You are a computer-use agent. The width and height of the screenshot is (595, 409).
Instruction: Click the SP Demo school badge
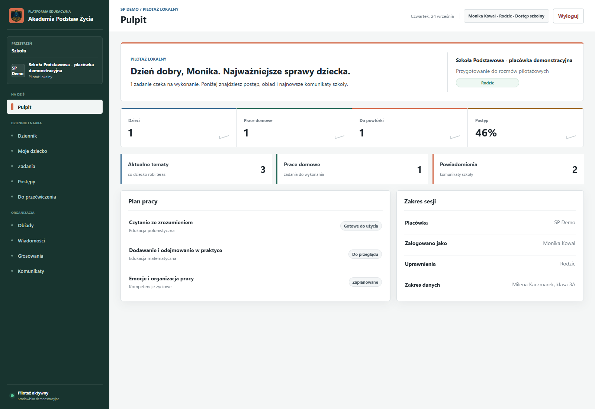pos(18,71)
